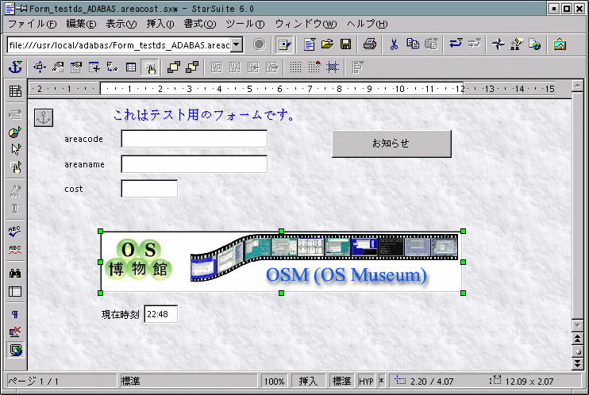This screenshot has height=395, width=589.
Task: Toggle Online Layout globe icon
Action: (15, 350)
